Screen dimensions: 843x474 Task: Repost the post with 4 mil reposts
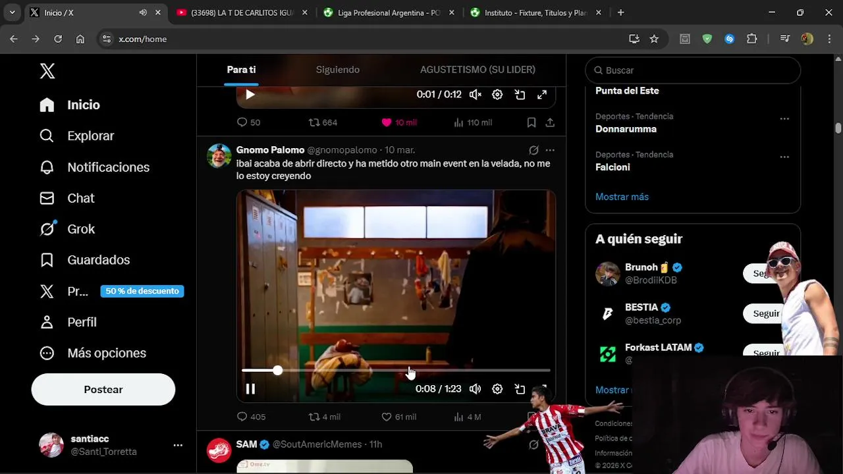[325, 417]
